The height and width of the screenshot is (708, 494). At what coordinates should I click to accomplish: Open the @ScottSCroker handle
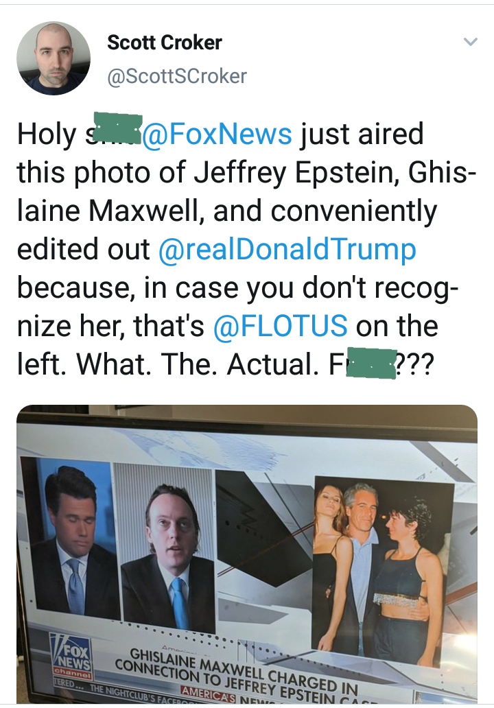coord(177,75)
